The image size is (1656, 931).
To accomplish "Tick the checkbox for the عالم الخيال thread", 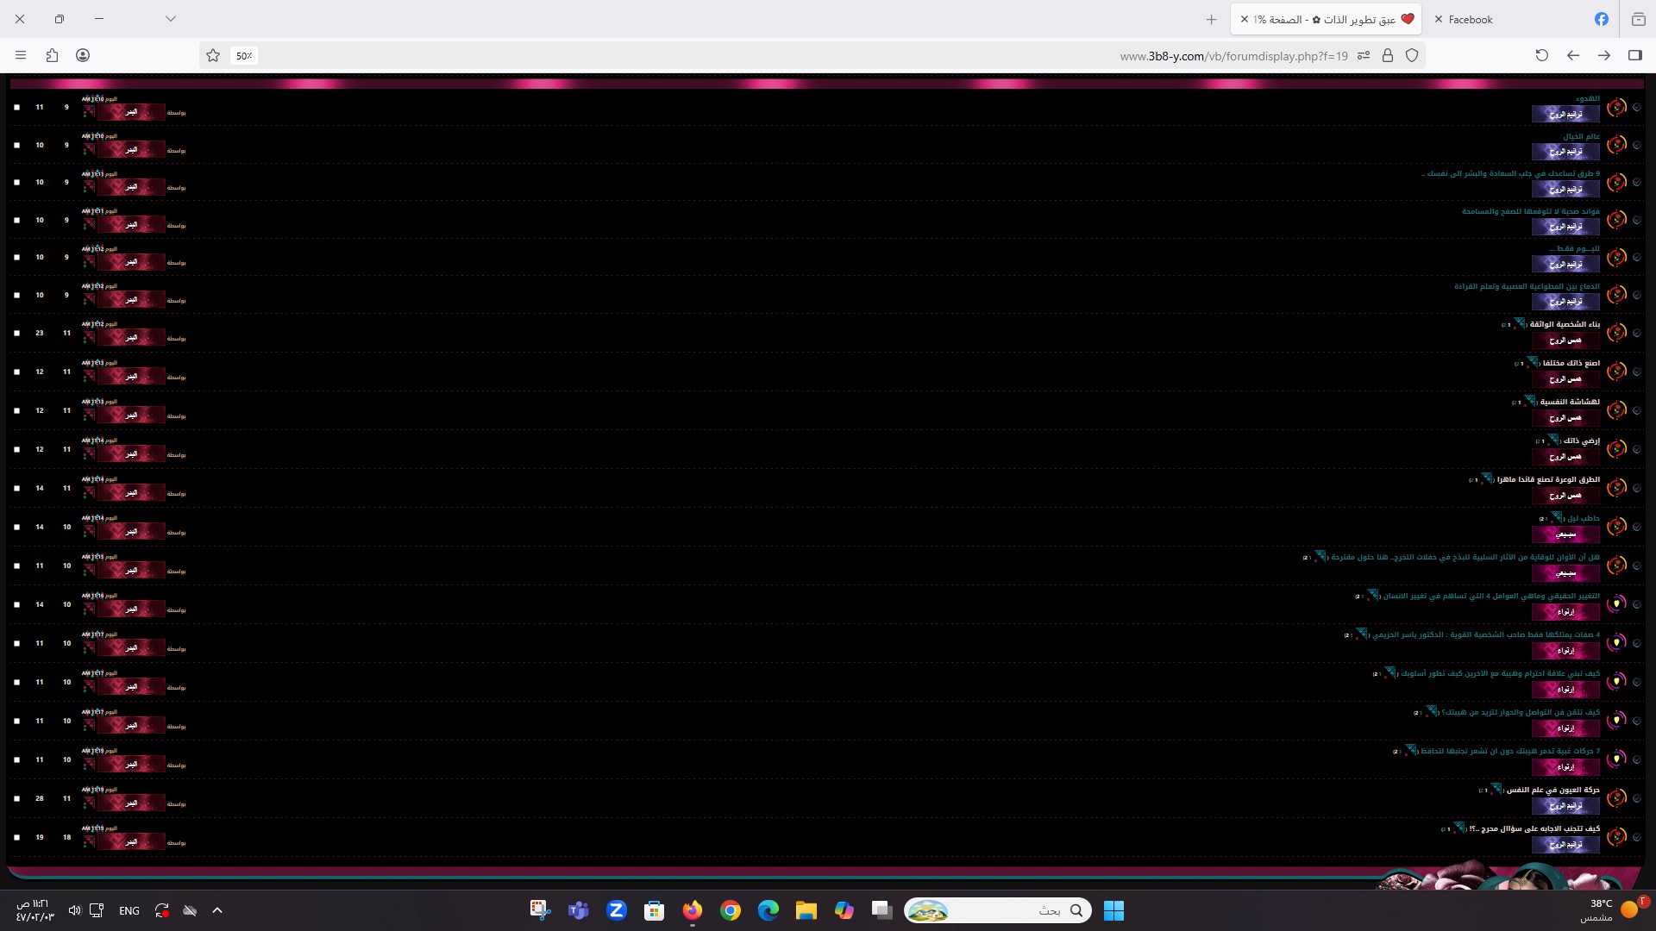I will click(16, 145).
